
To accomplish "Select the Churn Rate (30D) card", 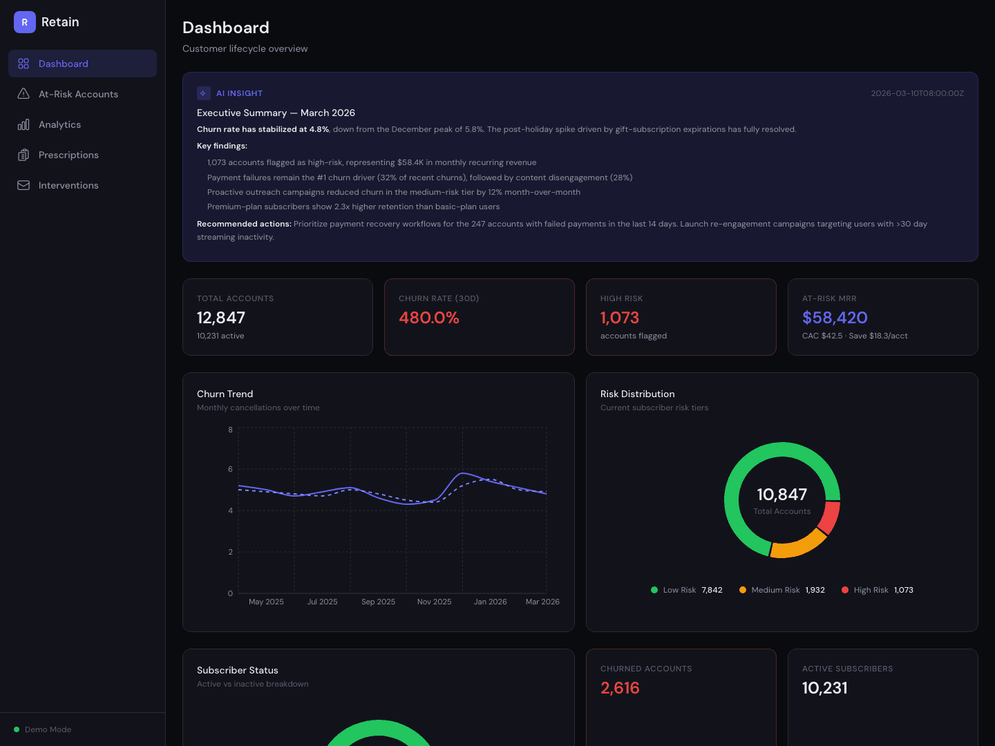I will (x=480, y=317).
